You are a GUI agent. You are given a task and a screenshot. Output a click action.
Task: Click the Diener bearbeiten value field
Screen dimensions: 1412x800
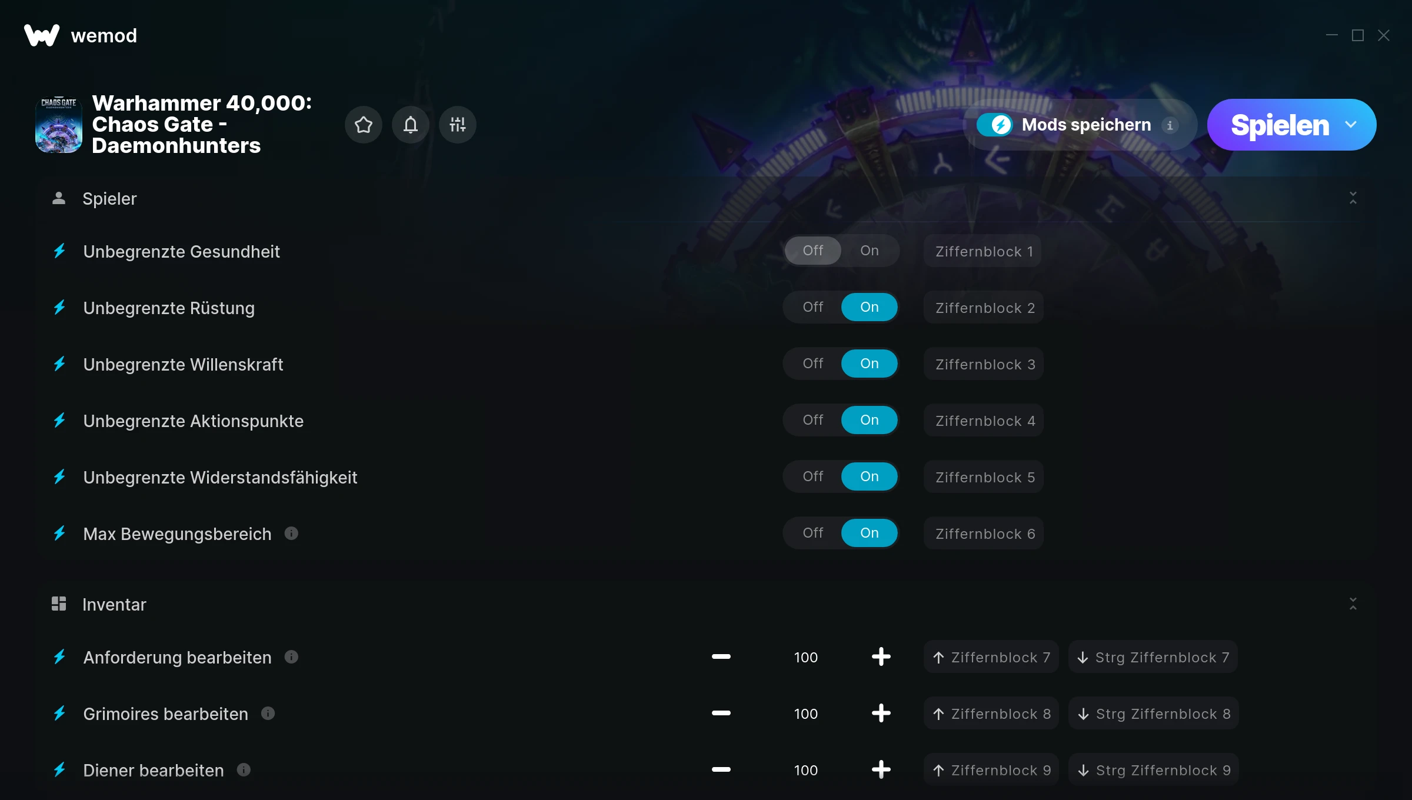click(805, 770)
